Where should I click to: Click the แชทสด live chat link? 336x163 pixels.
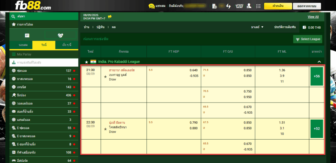click(x=160, y=6)
